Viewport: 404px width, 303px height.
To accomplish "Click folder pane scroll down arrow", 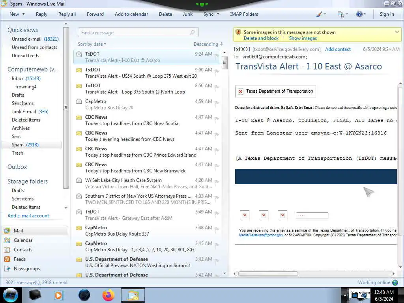I will pyautogui.click(x=66, y=208).
